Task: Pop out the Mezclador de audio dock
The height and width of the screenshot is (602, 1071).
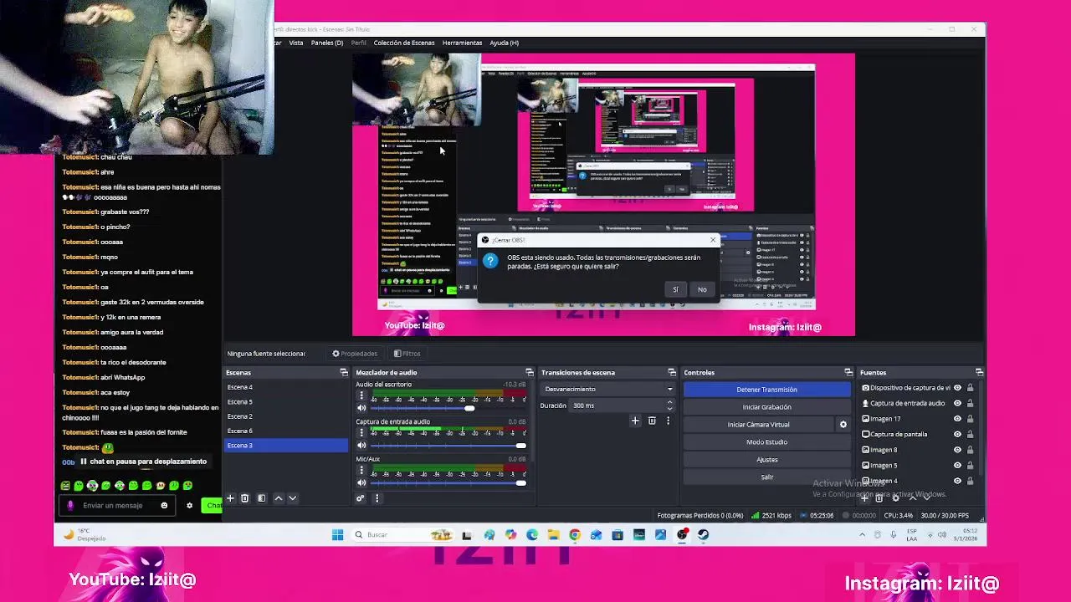Action: [529, 372]
